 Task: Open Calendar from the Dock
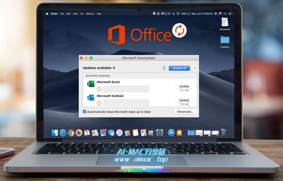87,133
